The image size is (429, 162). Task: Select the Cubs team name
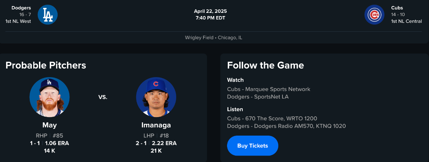397,8
